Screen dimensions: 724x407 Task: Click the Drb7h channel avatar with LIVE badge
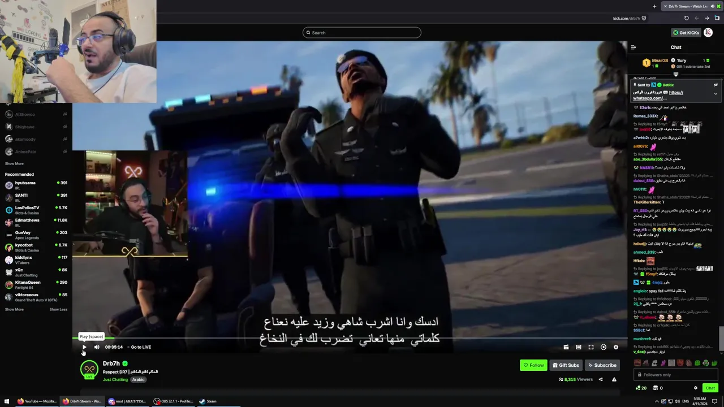click(x=89, y=370)
